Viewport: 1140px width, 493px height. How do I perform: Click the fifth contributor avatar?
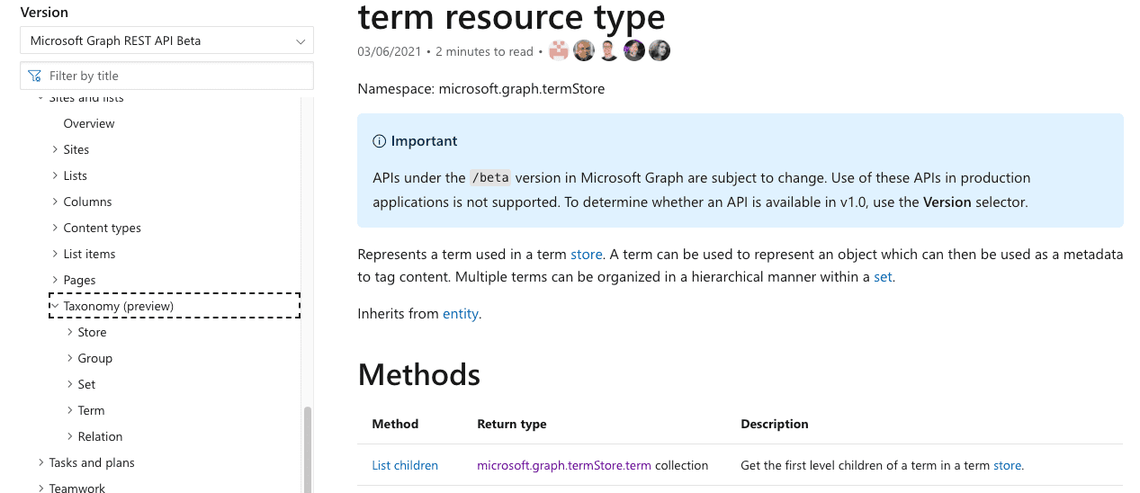tap(660, 51)
